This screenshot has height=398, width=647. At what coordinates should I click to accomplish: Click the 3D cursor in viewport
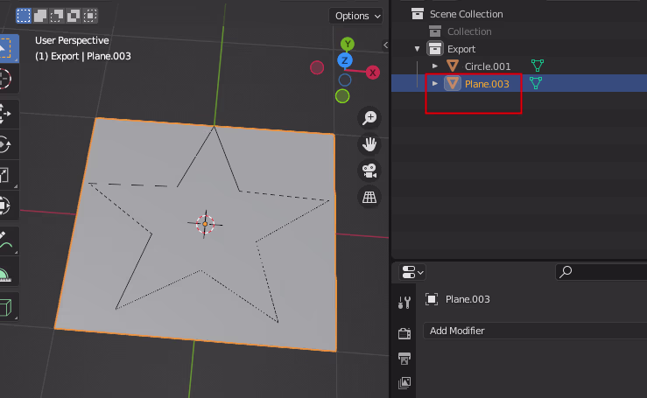pos(205,224)
